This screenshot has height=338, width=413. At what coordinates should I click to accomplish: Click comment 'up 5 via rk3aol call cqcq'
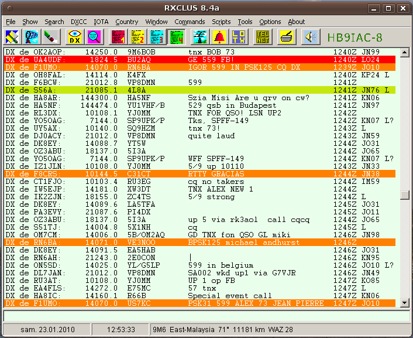[x=249, y=220]
